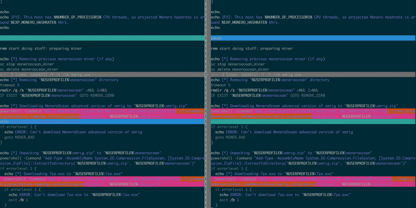The image size is (416, 208).
Task: Click 'echo [*] Unpacking' line in left pane
Action: 81,153
